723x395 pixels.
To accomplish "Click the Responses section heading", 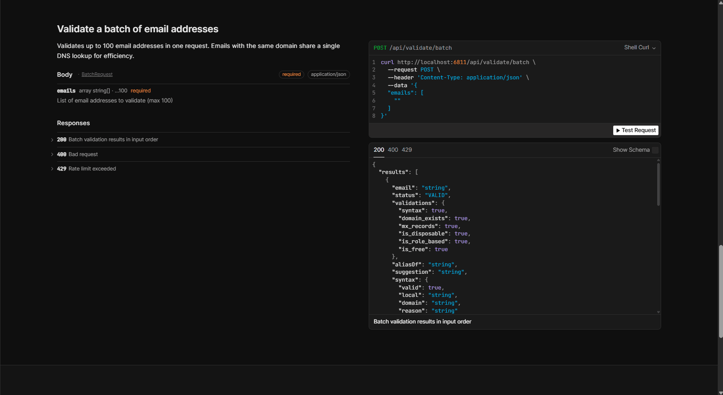I will (73, 123).
